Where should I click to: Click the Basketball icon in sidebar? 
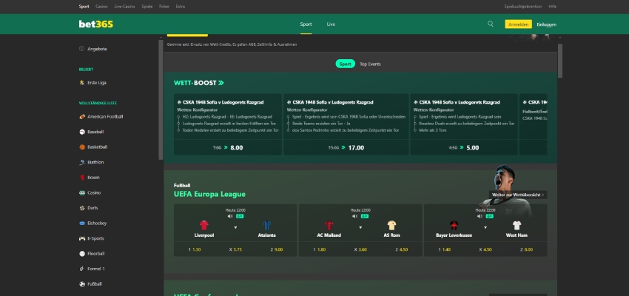pyautogui.click(x=82, y=147)
